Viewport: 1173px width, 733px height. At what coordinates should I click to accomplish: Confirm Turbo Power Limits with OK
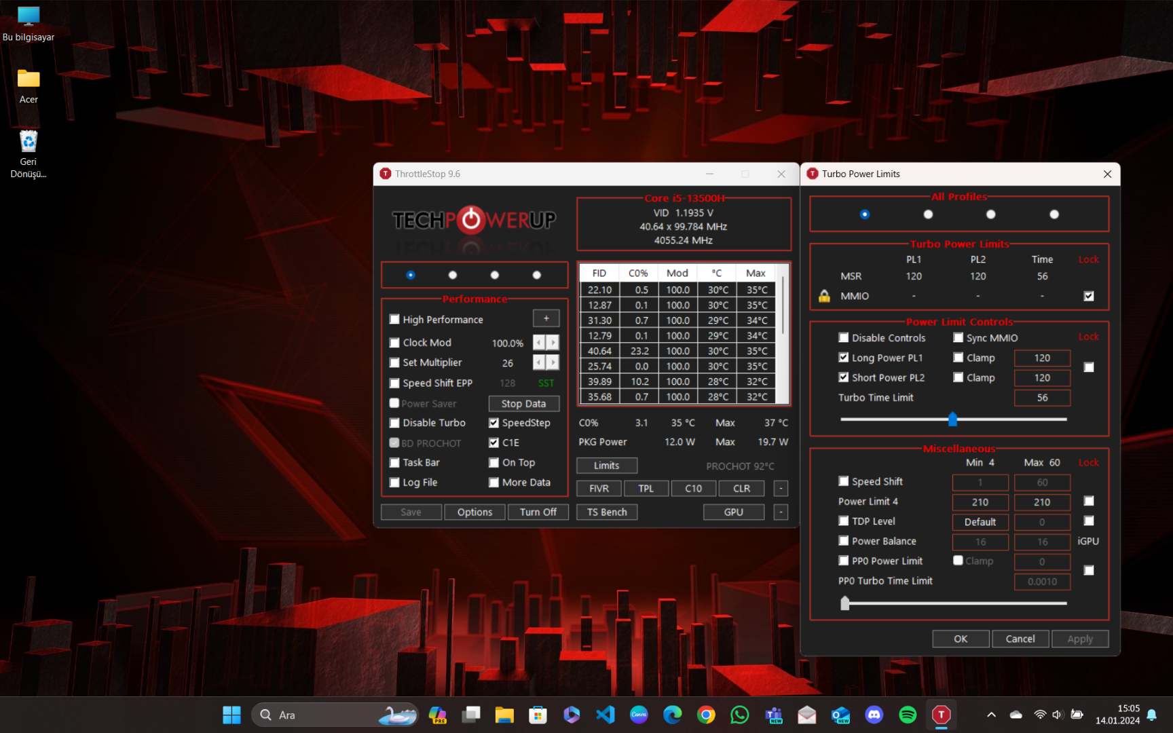tap(961, 639)
